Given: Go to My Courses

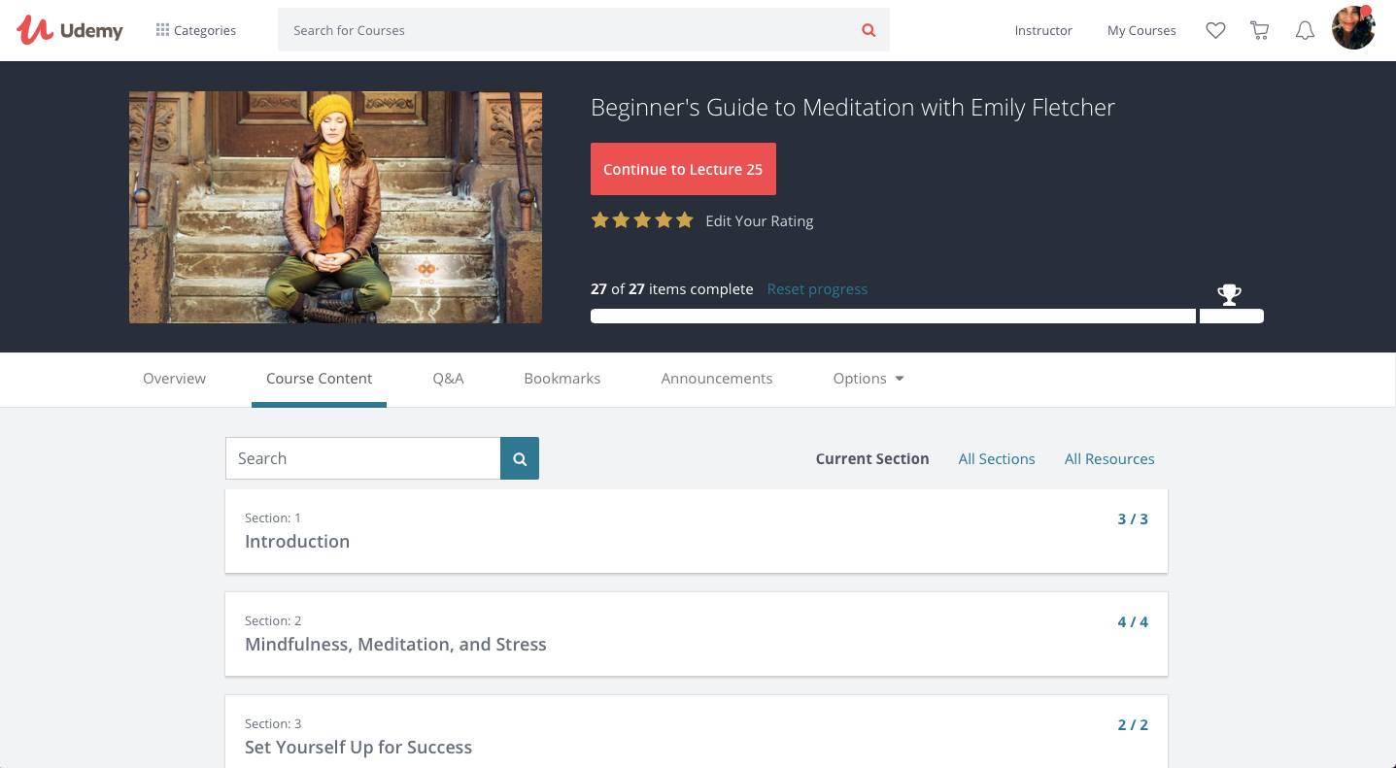Looking at the screenshot, I should [1141, 30].
